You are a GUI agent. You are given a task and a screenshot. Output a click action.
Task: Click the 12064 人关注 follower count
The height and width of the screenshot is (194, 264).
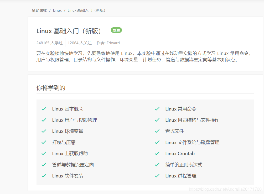click(80, 43)
